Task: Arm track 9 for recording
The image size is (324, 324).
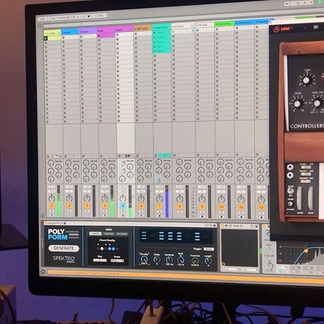Action: pyautogui.click(x=202, y=217)
